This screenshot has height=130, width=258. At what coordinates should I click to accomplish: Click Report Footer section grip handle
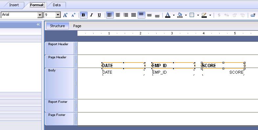(x=76, y=106)
